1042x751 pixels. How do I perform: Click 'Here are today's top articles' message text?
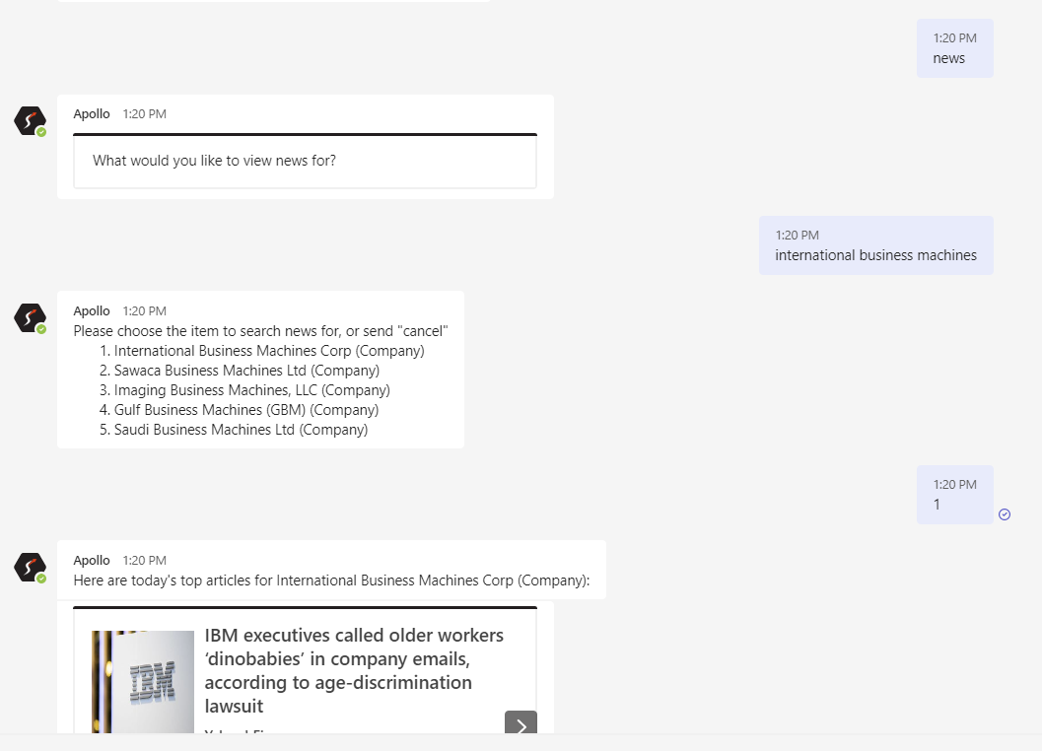tap(331, 580)
